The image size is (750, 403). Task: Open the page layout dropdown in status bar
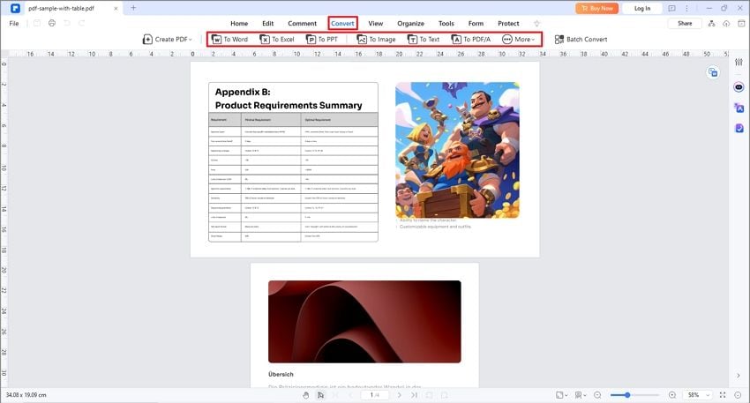pos(561,395)
